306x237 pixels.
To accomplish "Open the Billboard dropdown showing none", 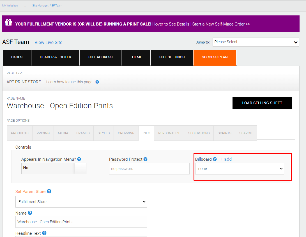I will pos(240,169).
